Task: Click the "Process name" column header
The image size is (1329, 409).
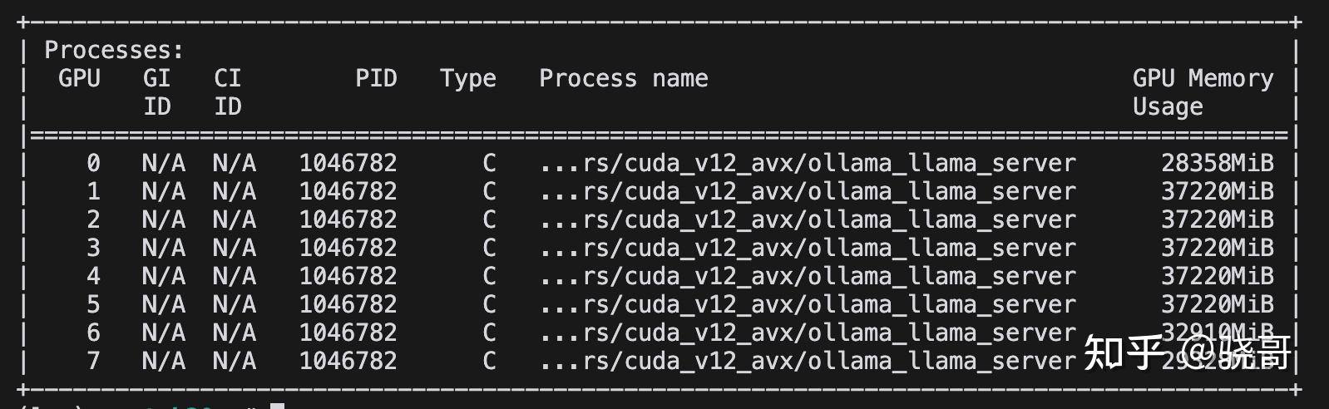Action: (x=623, y=78)
